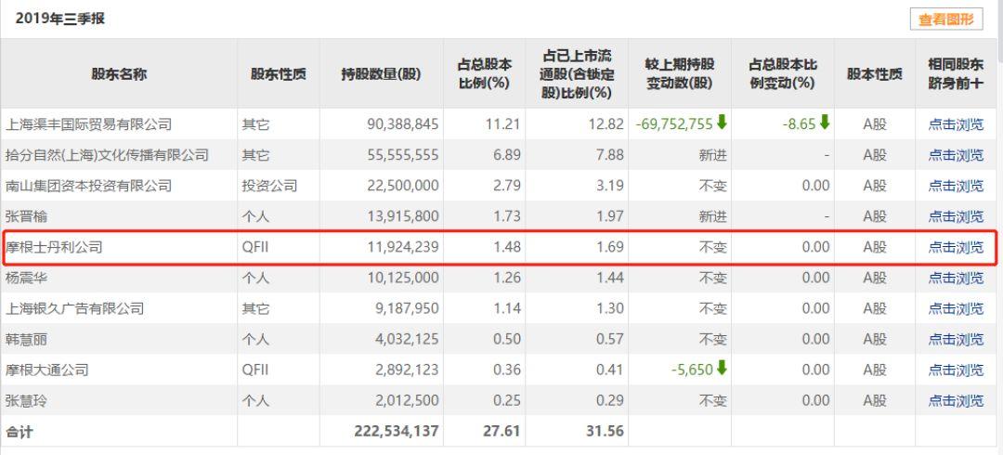1003x455 pixels.
Task: Open 点击浏览 link for 上海渠丰国际贸易有限公司
Action: 956,124
